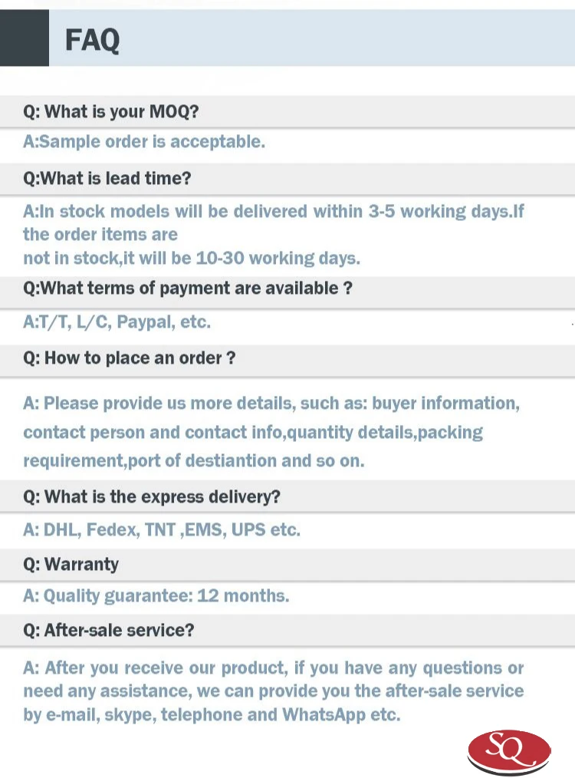Click 'DHL, Fedex, TNT, EMS, UPS' answer

pos(162,530)
